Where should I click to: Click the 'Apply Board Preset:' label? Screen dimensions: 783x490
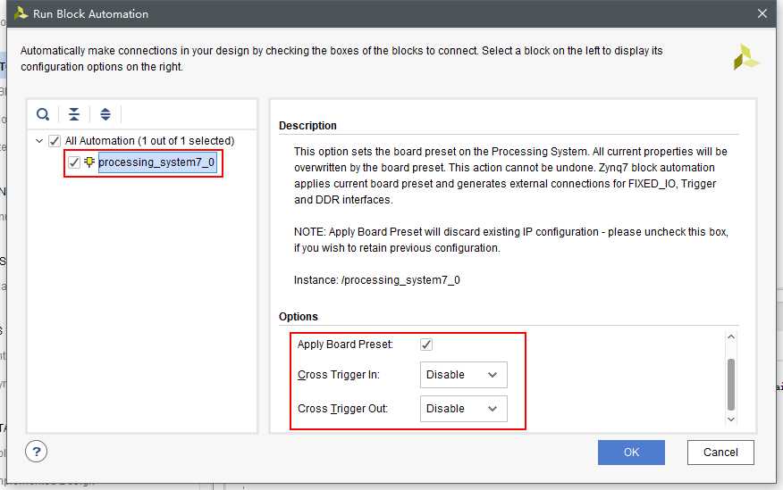[345, 345]
